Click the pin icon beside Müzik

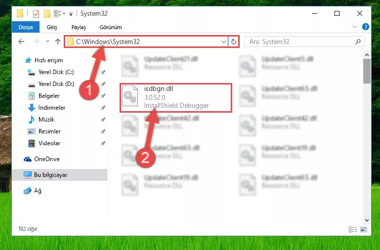[x=103, y=120]
